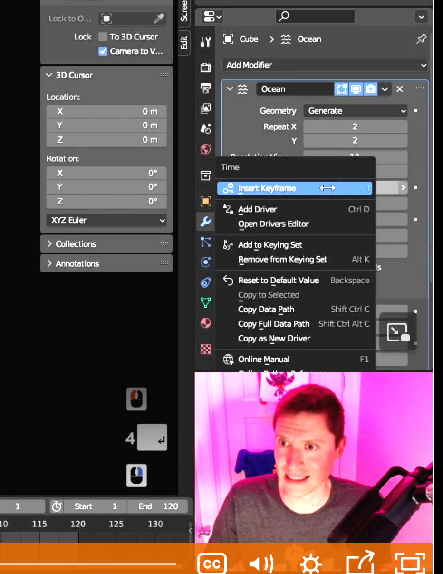Click the Cube object breadcrumb icon
The width and height of the screenshot is (443, 574).
pos(228,39)
